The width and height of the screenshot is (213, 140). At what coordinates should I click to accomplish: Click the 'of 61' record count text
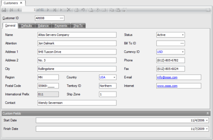click(x=40, y=10)
